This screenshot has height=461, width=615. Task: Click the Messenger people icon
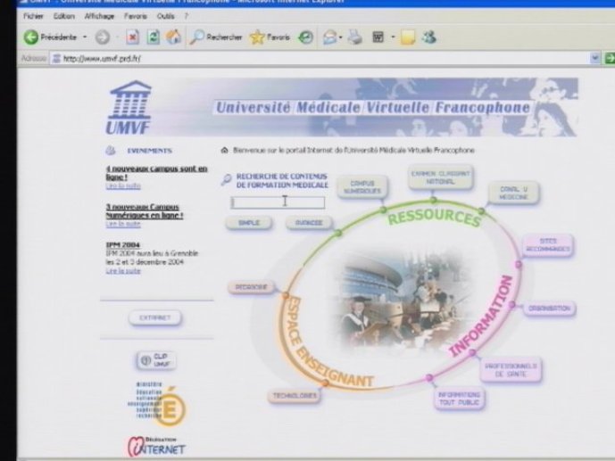(x=429, y=37)
